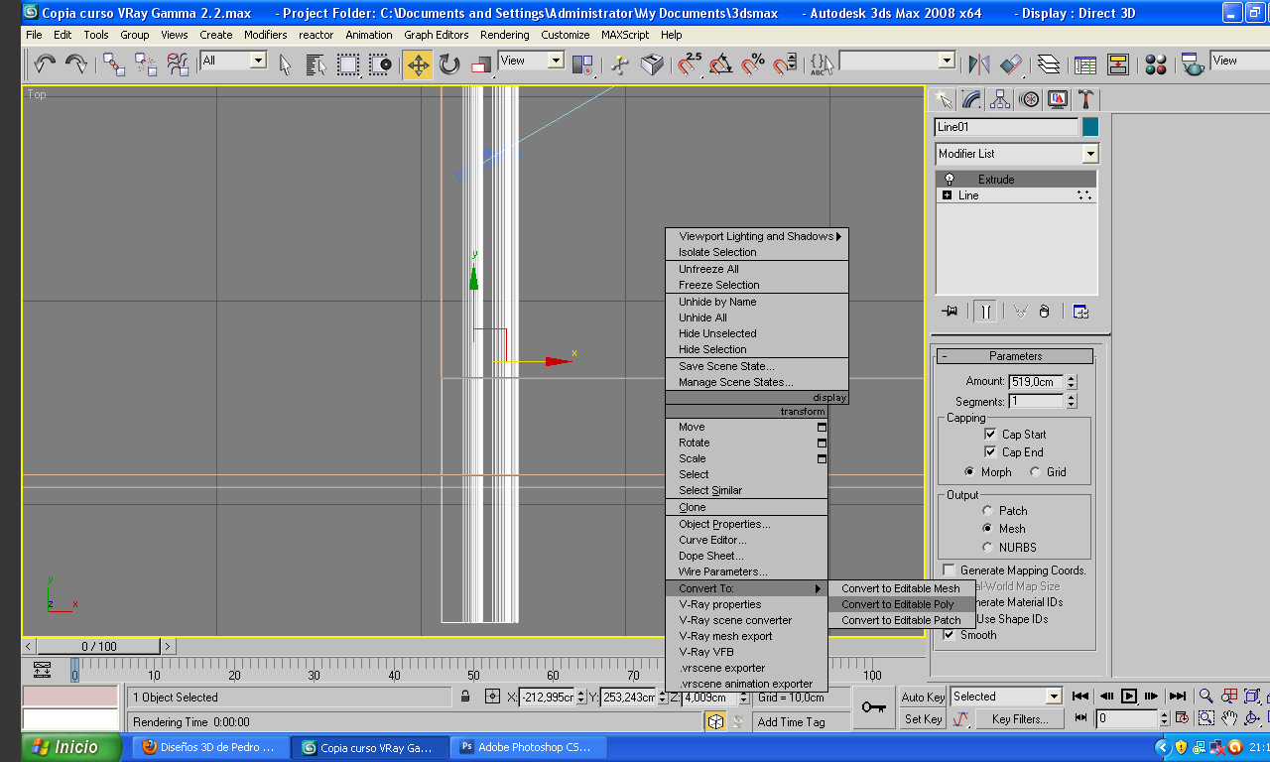Choose the Select Object arrow tool

(x=286, y=64)
